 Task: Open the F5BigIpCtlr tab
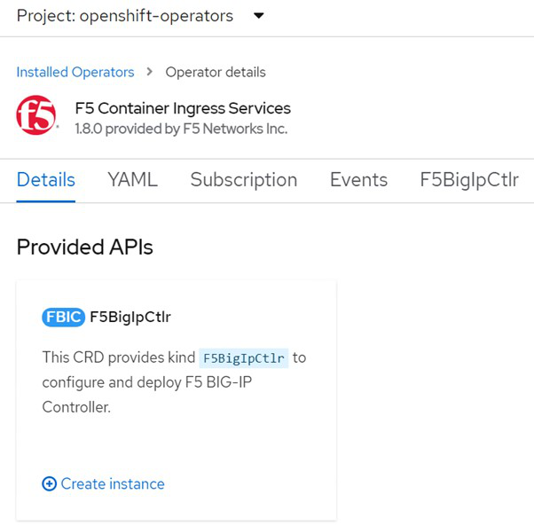469,180
